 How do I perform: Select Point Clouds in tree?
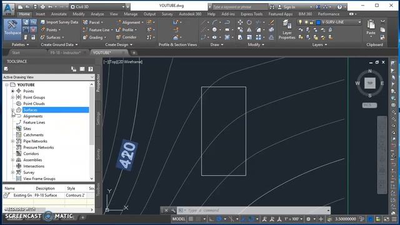tap(34, 104)
